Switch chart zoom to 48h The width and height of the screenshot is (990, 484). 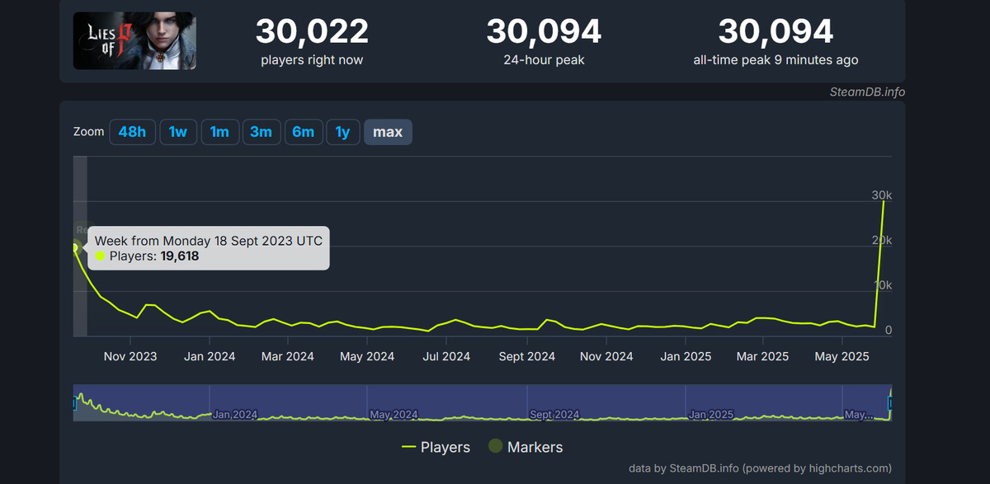[132, 132]
